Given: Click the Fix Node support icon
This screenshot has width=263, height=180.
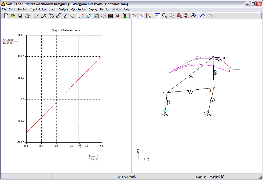Looking at the screenshot, I should [65, 16].
